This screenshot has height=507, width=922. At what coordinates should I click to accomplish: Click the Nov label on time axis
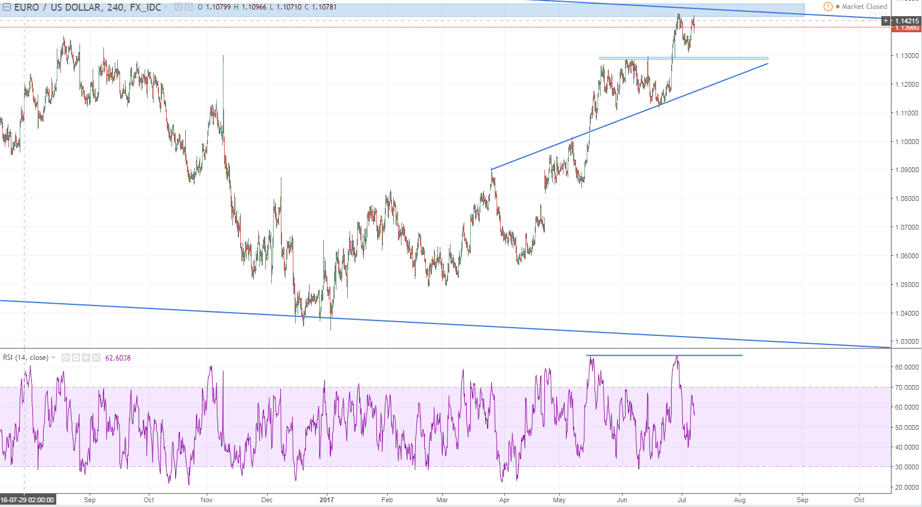point(207,500)
